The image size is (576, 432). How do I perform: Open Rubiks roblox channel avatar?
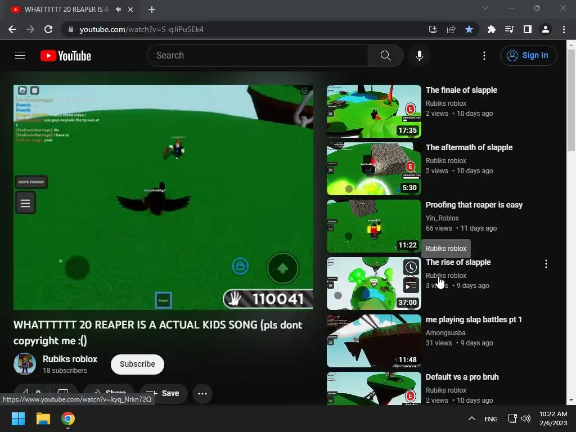click(25, 364)
